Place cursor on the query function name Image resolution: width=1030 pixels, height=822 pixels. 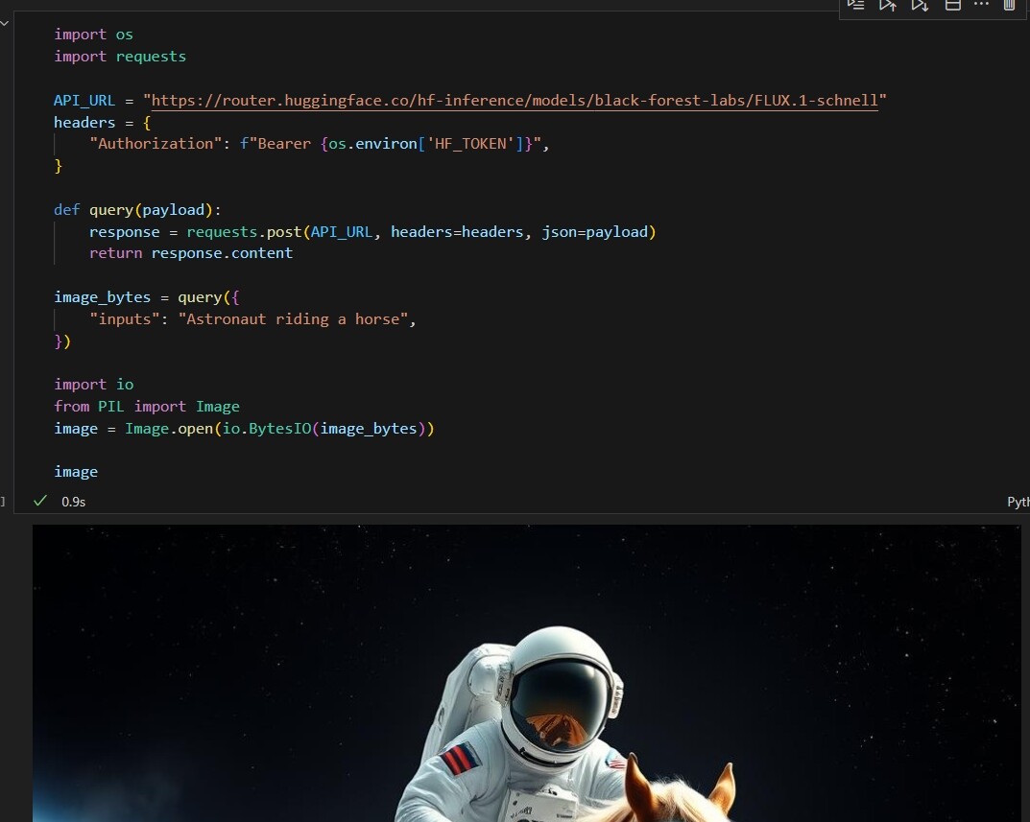point(109,209)
